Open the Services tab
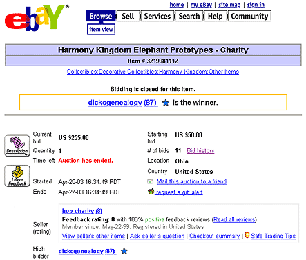This screenshot has height=260, width=306. pos(157,16)
